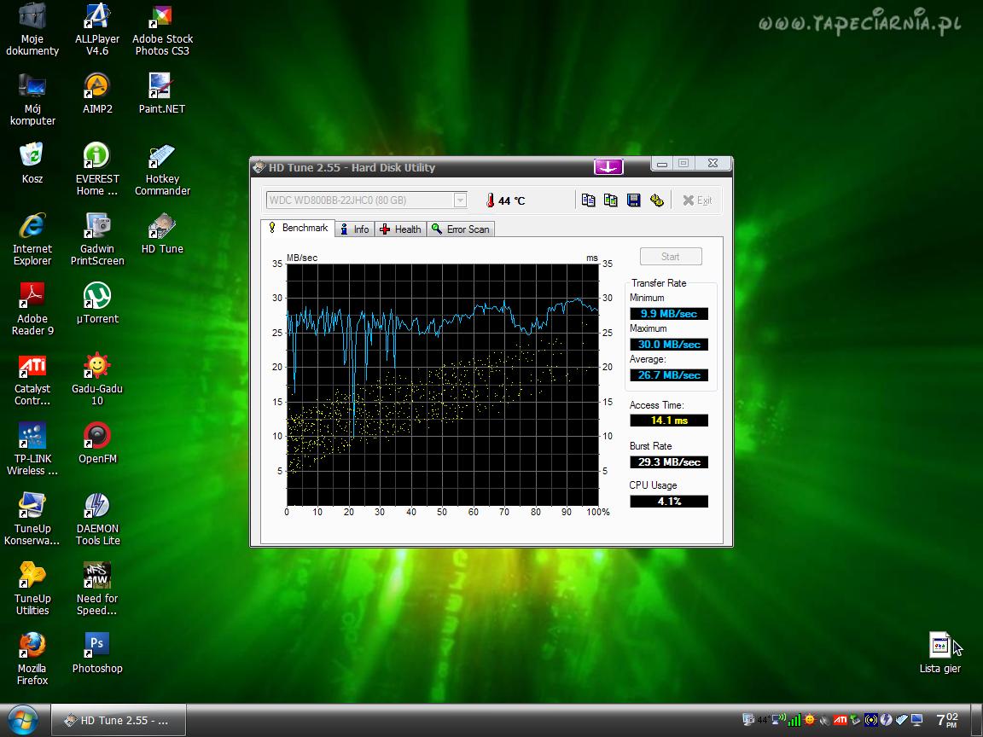
Task: Click the Gadu-Gadu sun tray icon
Action: point(810,720)
